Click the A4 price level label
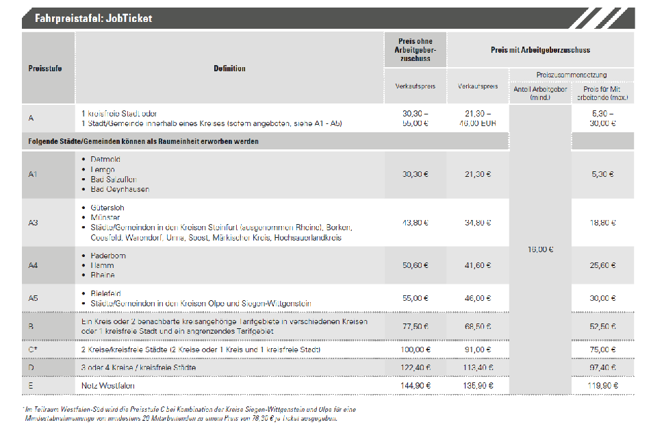This screenshot has height=429, width=651. [x=33, y=265]
